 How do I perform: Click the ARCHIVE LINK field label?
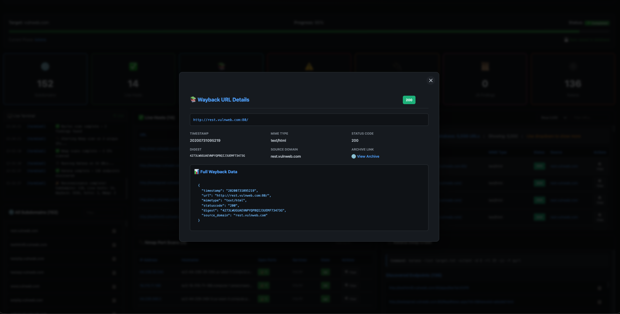363,150
